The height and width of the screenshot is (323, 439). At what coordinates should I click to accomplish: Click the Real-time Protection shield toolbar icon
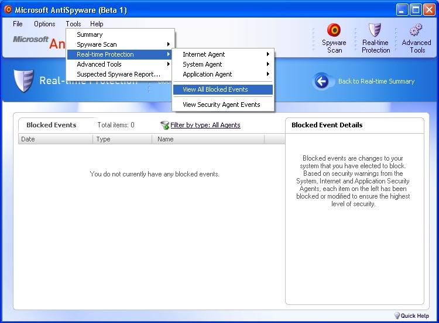click(x=375, y=30)
